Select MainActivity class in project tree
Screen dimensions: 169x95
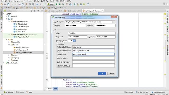pyautogui.click(x=22, y=29)
